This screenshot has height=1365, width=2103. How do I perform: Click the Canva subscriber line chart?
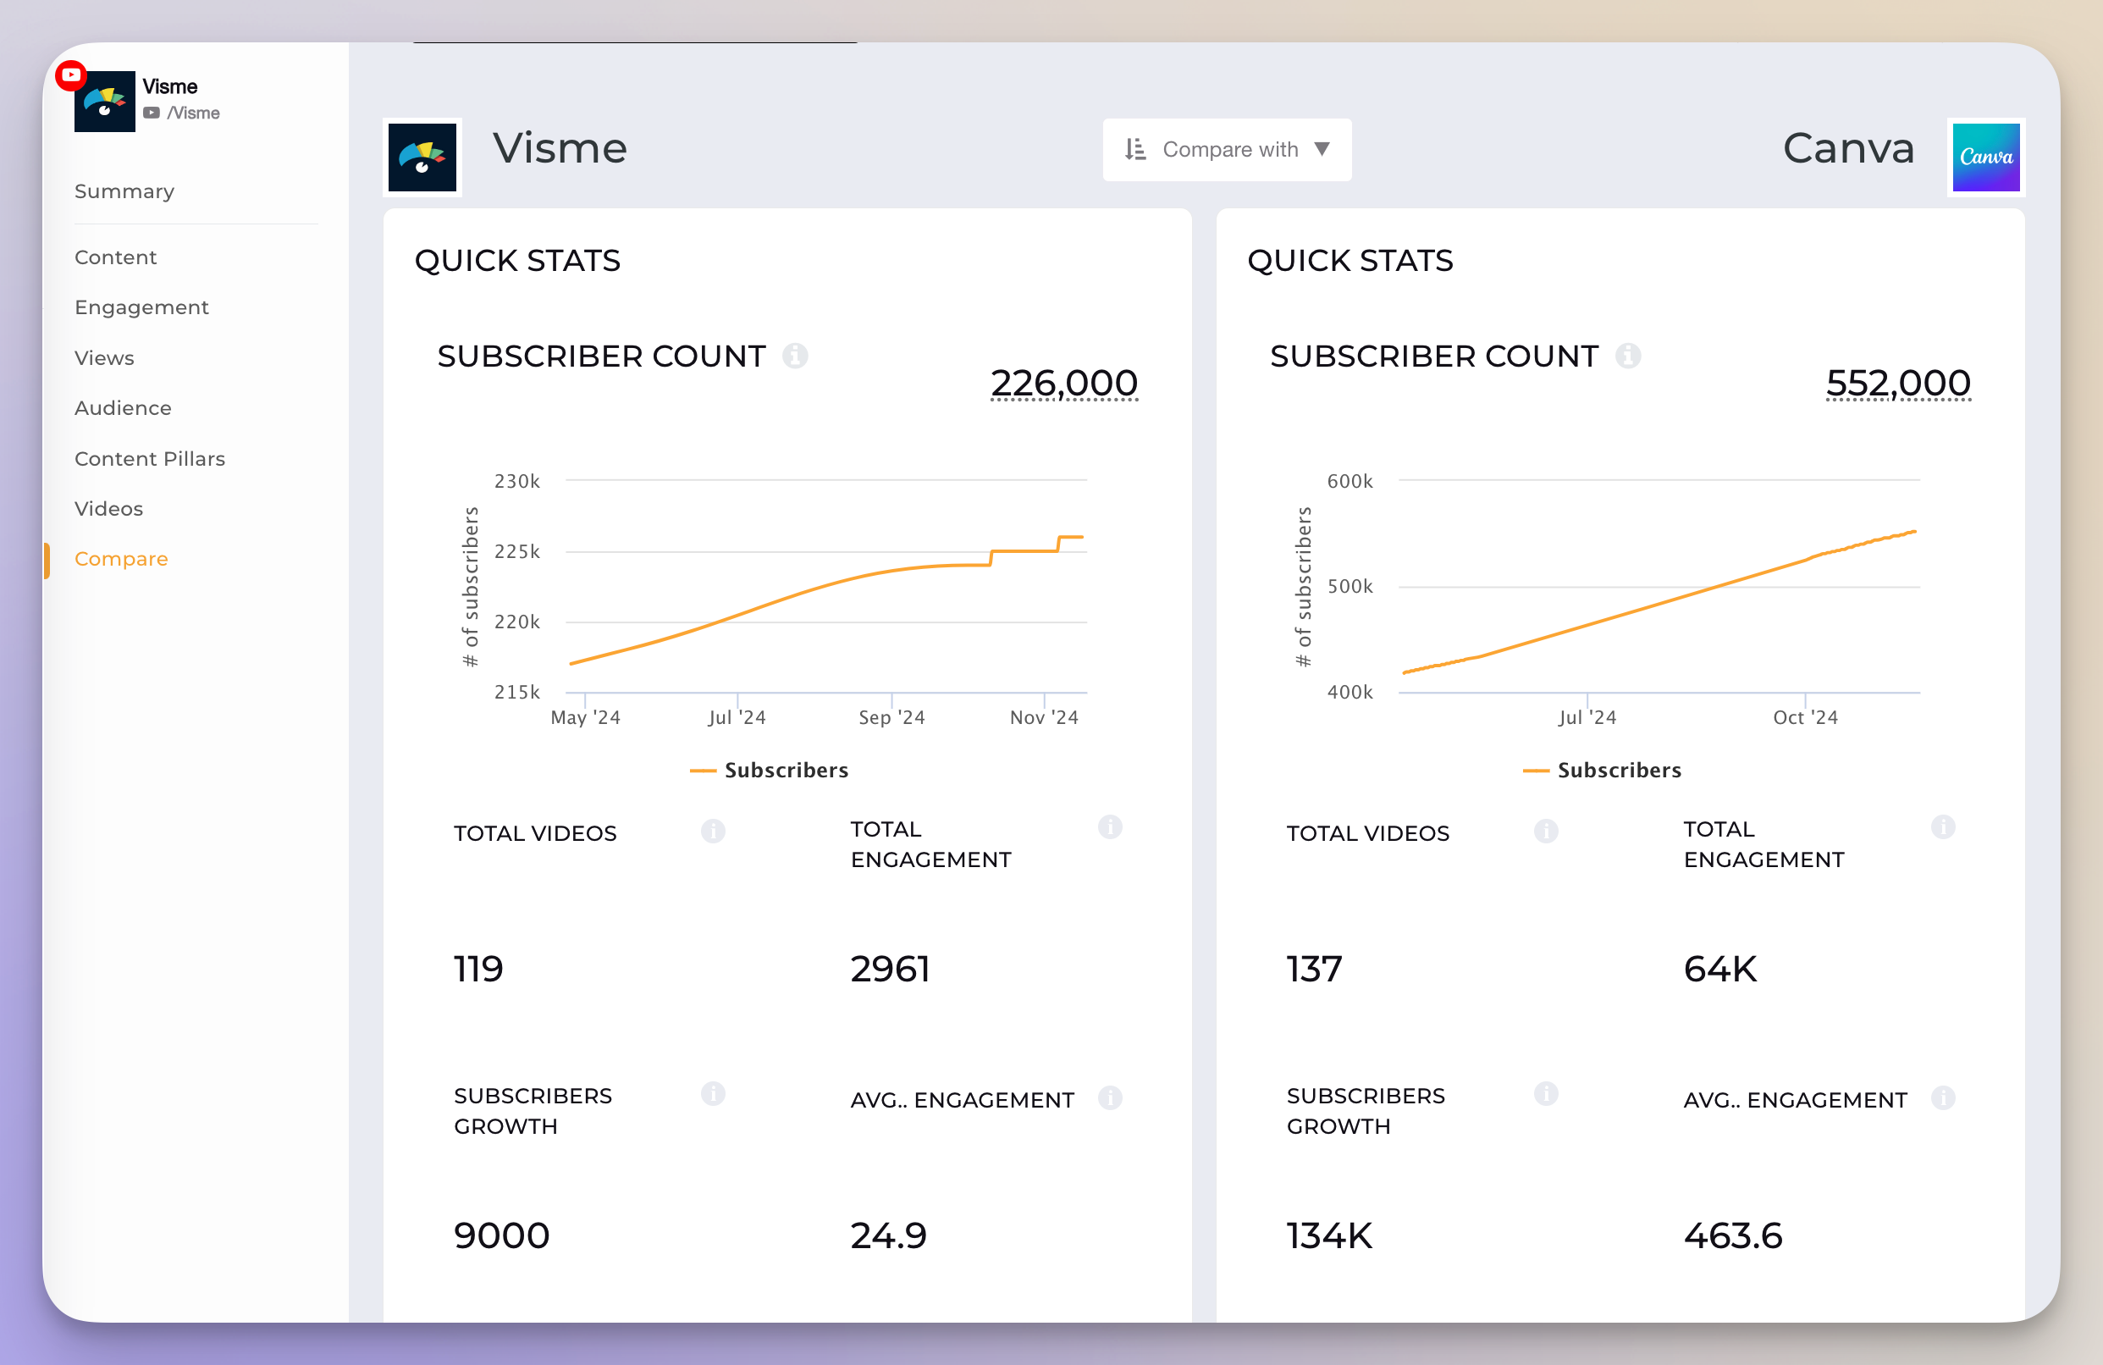click(x=1659, y=587)
